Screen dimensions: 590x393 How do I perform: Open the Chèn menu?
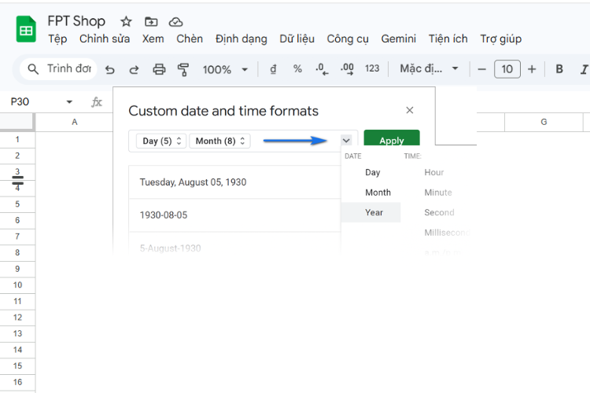click(190, 39)
